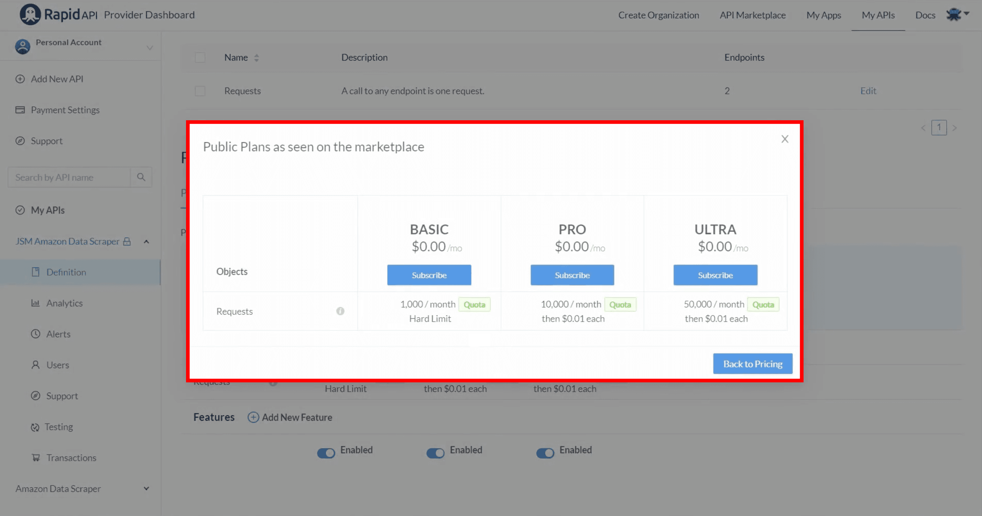
Task: Click the RapidAPI logo
Action: pos(58,14)
